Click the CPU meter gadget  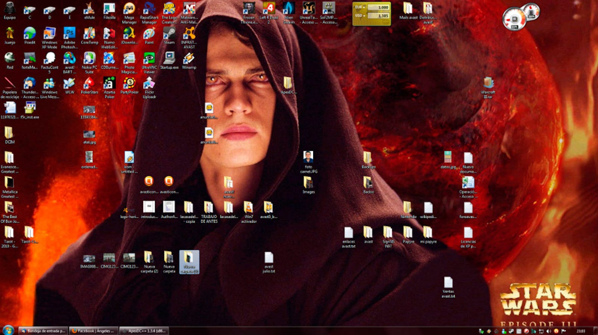point(514,19)
